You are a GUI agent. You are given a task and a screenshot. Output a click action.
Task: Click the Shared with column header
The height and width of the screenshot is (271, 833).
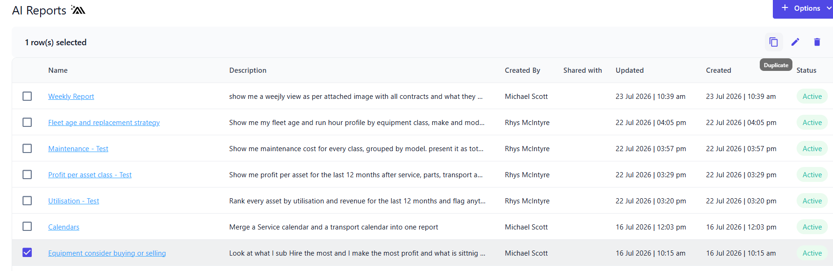[x=583, y=70]
